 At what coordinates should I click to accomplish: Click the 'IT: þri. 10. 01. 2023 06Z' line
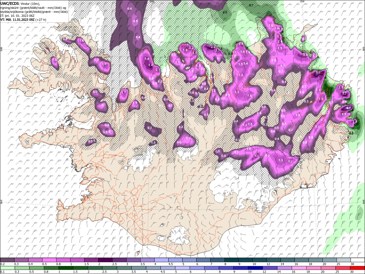18,16
